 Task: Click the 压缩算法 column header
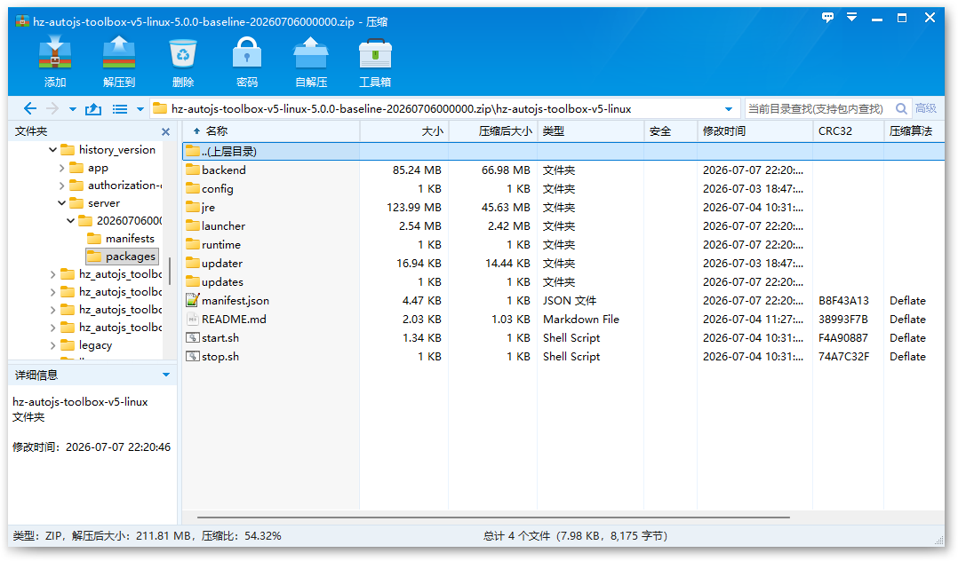914,131
